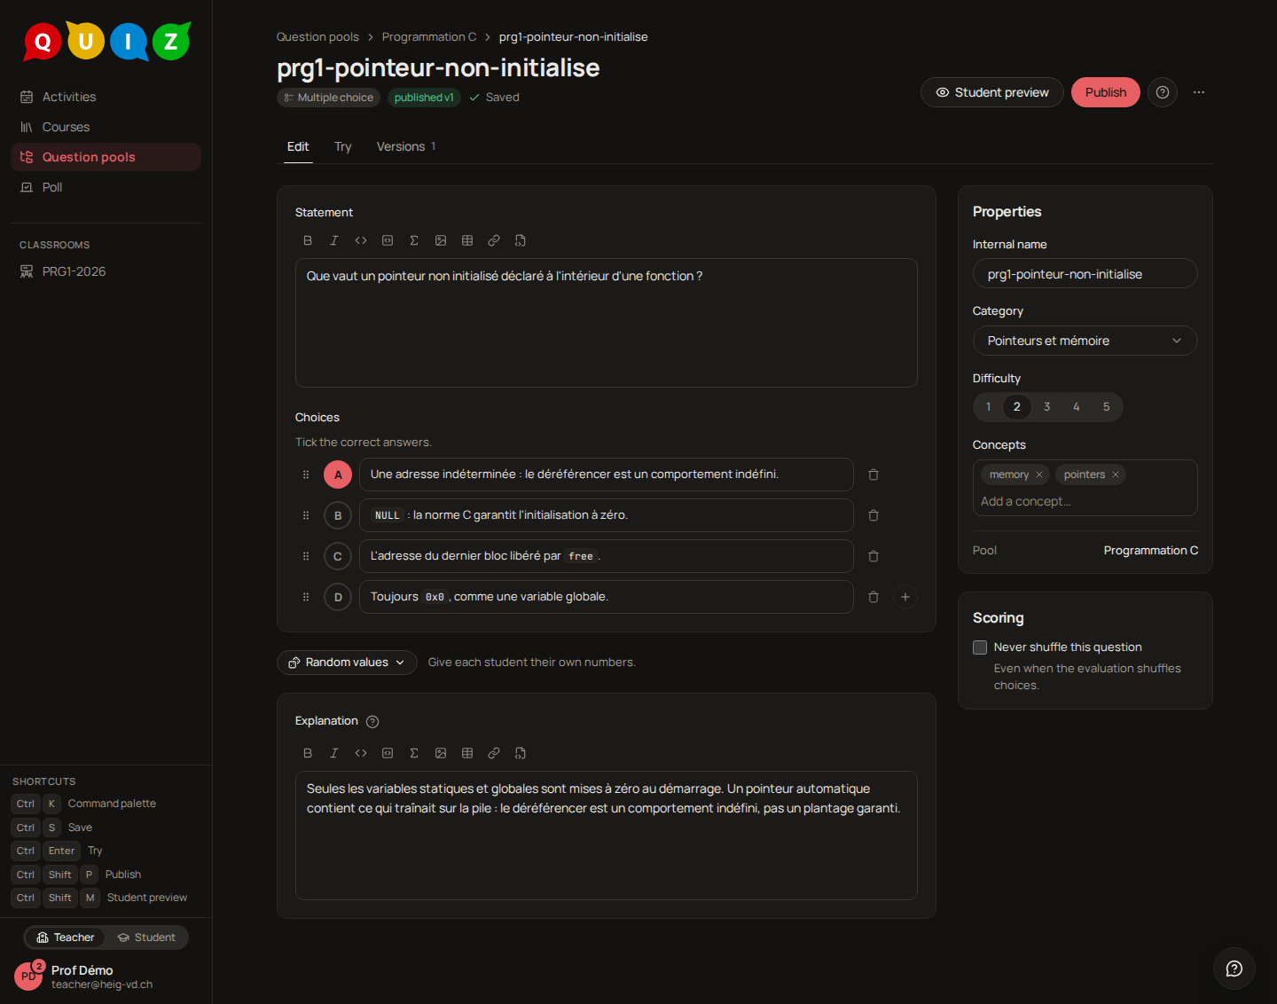The height and width of the screenshot is (1004, 1277).
Task: Set difficulty to 4
Action: coord(1077,407)
